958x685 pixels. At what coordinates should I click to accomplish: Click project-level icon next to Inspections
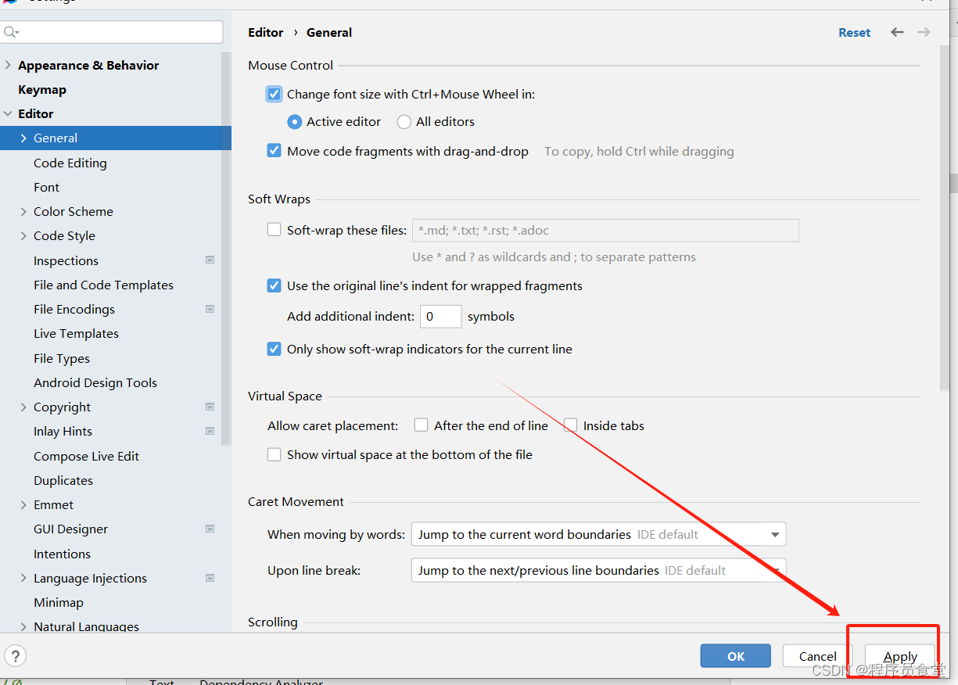click(x=210, y=260)
